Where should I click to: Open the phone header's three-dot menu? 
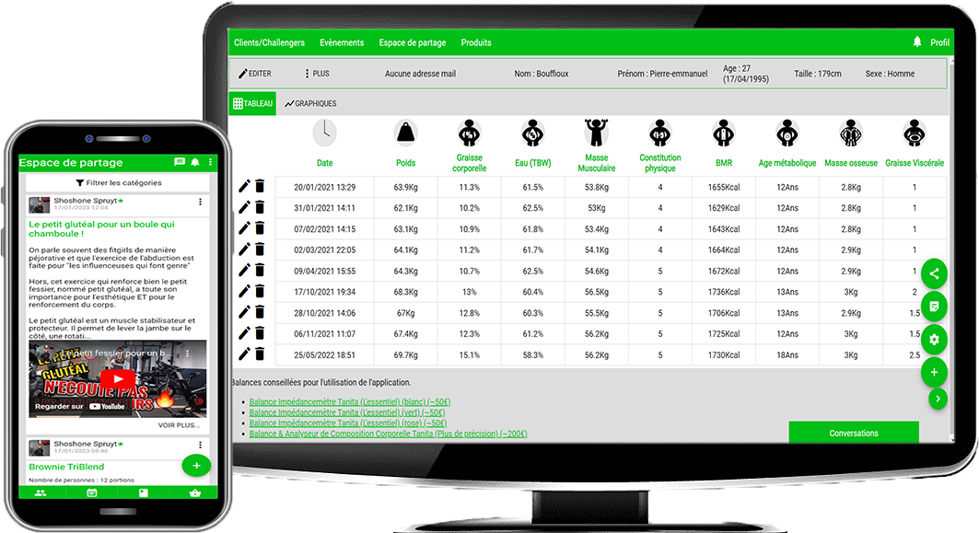click(x=210, y=162)
